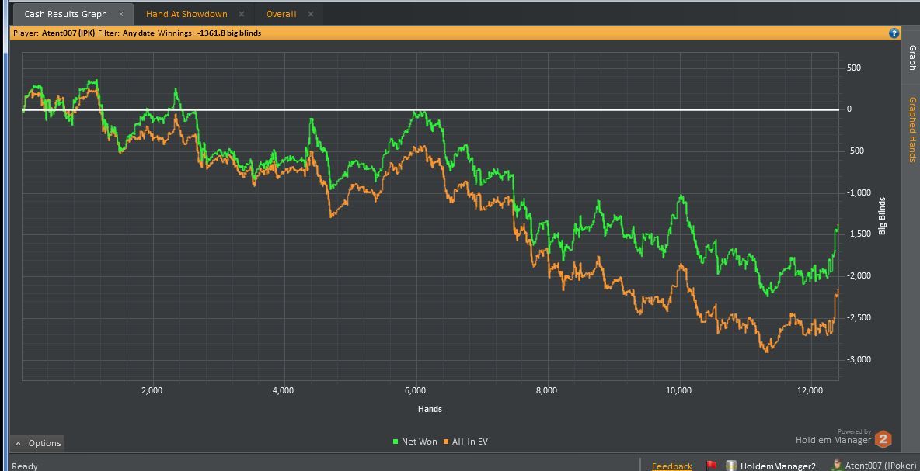Close the Hand At Showdown tab
The image size is (920, 471).
(x=241, y=14)
